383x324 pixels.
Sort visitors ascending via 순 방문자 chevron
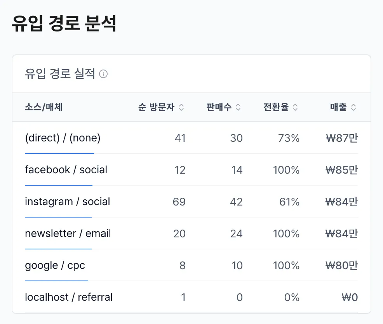point(182,107)
